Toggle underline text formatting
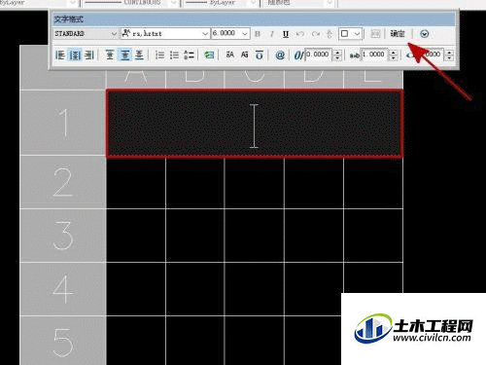The height and width of the screenshot is (365, 486). click(286, 34)
